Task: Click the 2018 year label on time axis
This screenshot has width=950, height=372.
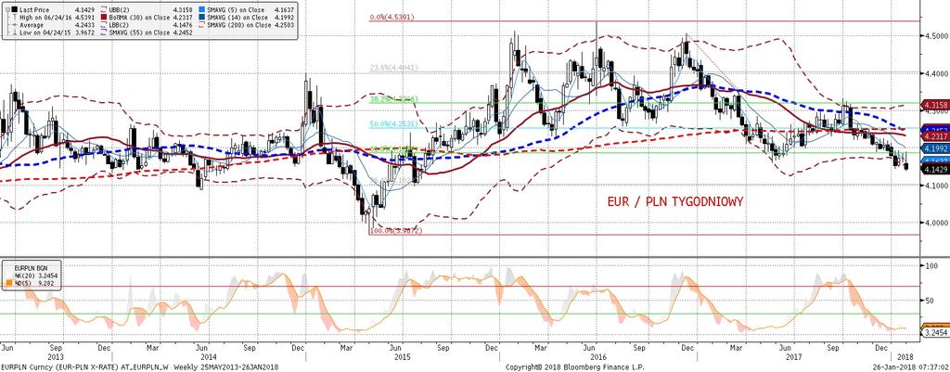Action: [x=904, y=358]
